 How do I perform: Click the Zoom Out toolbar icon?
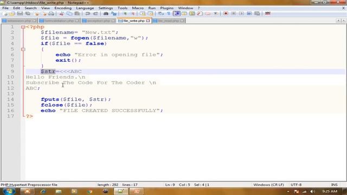pyautogui.click(x=132, y=14)
